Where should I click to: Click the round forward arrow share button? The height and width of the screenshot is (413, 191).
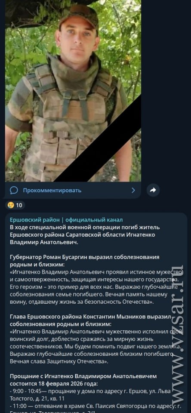153,190
